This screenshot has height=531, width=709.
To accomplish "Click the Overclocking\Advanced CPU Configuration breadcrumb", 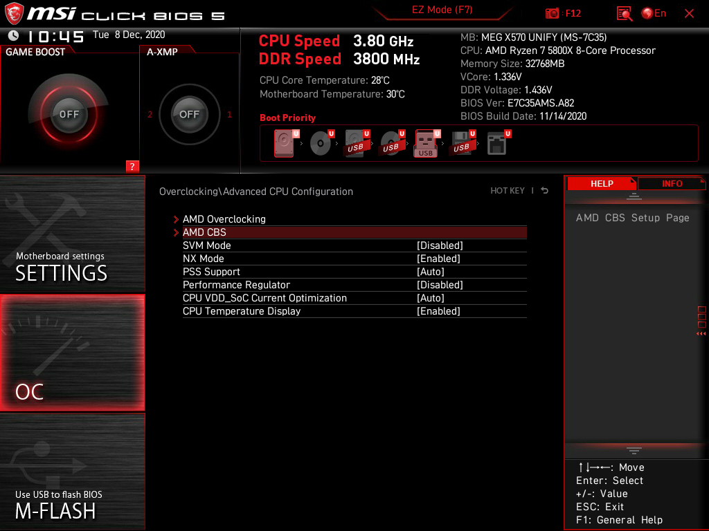I will click(x=256, y=192).
